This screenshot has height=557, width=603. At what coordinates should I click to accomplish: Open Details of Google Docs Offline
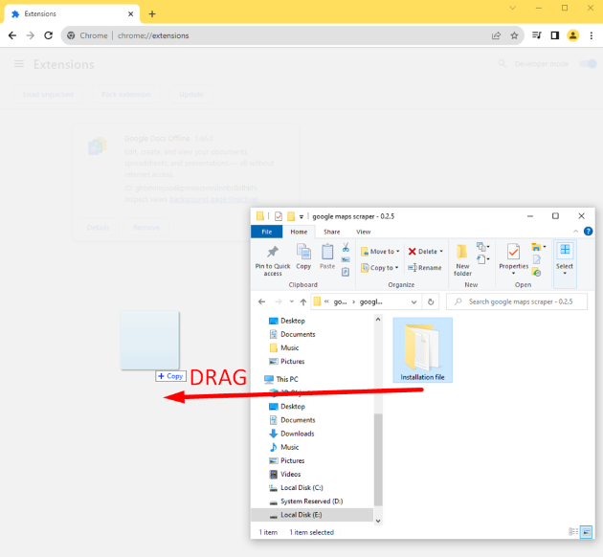tap(98, 228)
